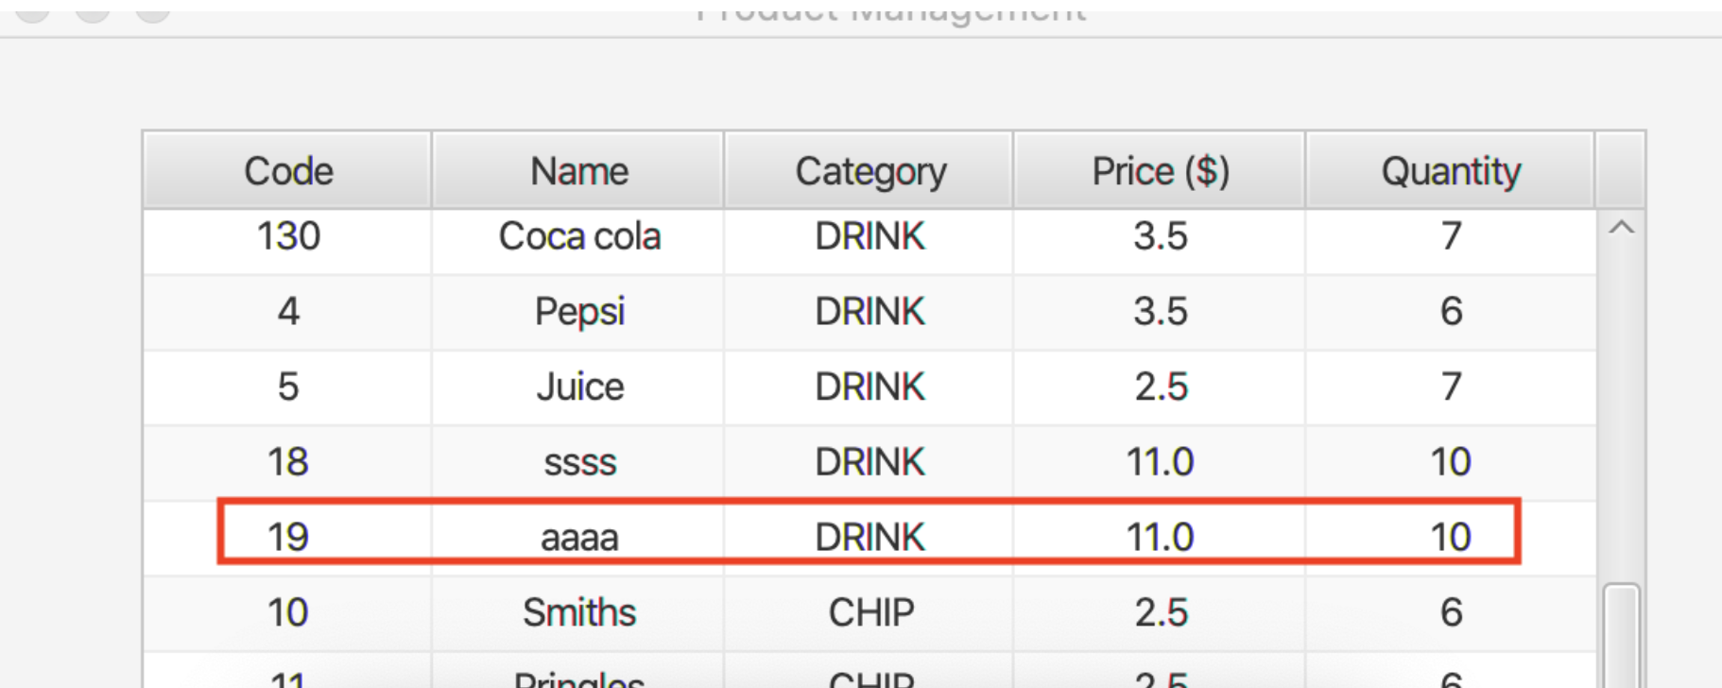Select the 3.5 price in the Pepsi row

pos(1160,312)
